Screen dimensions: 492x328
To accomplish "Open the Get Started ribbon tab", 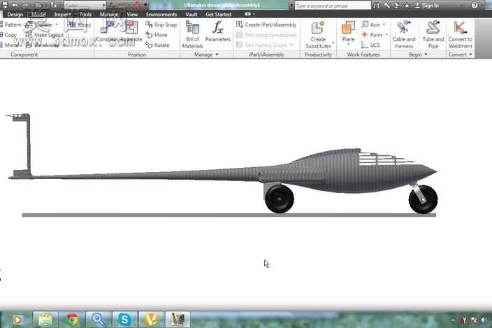I will (x=218, y=15).
